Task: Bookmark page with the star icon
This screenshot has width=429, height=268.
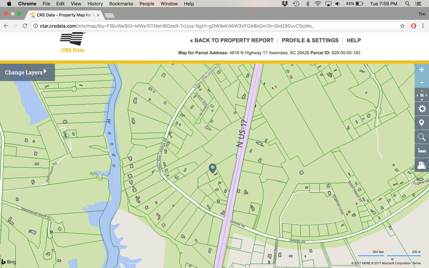Action: [x=402, y=26]
